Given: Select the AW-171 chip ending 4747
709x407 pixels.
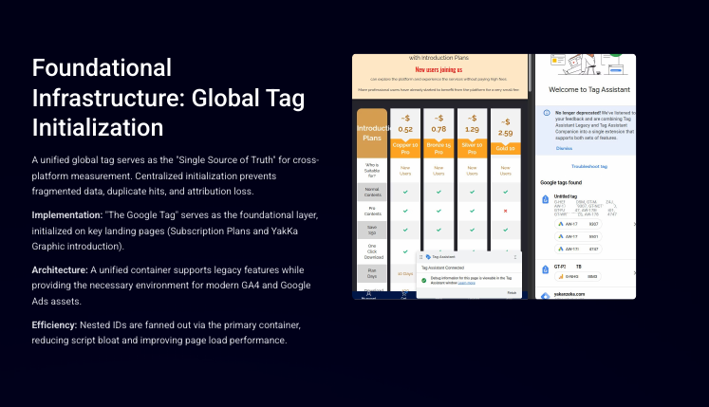Looking at the screenshot, I should (578, 250).
